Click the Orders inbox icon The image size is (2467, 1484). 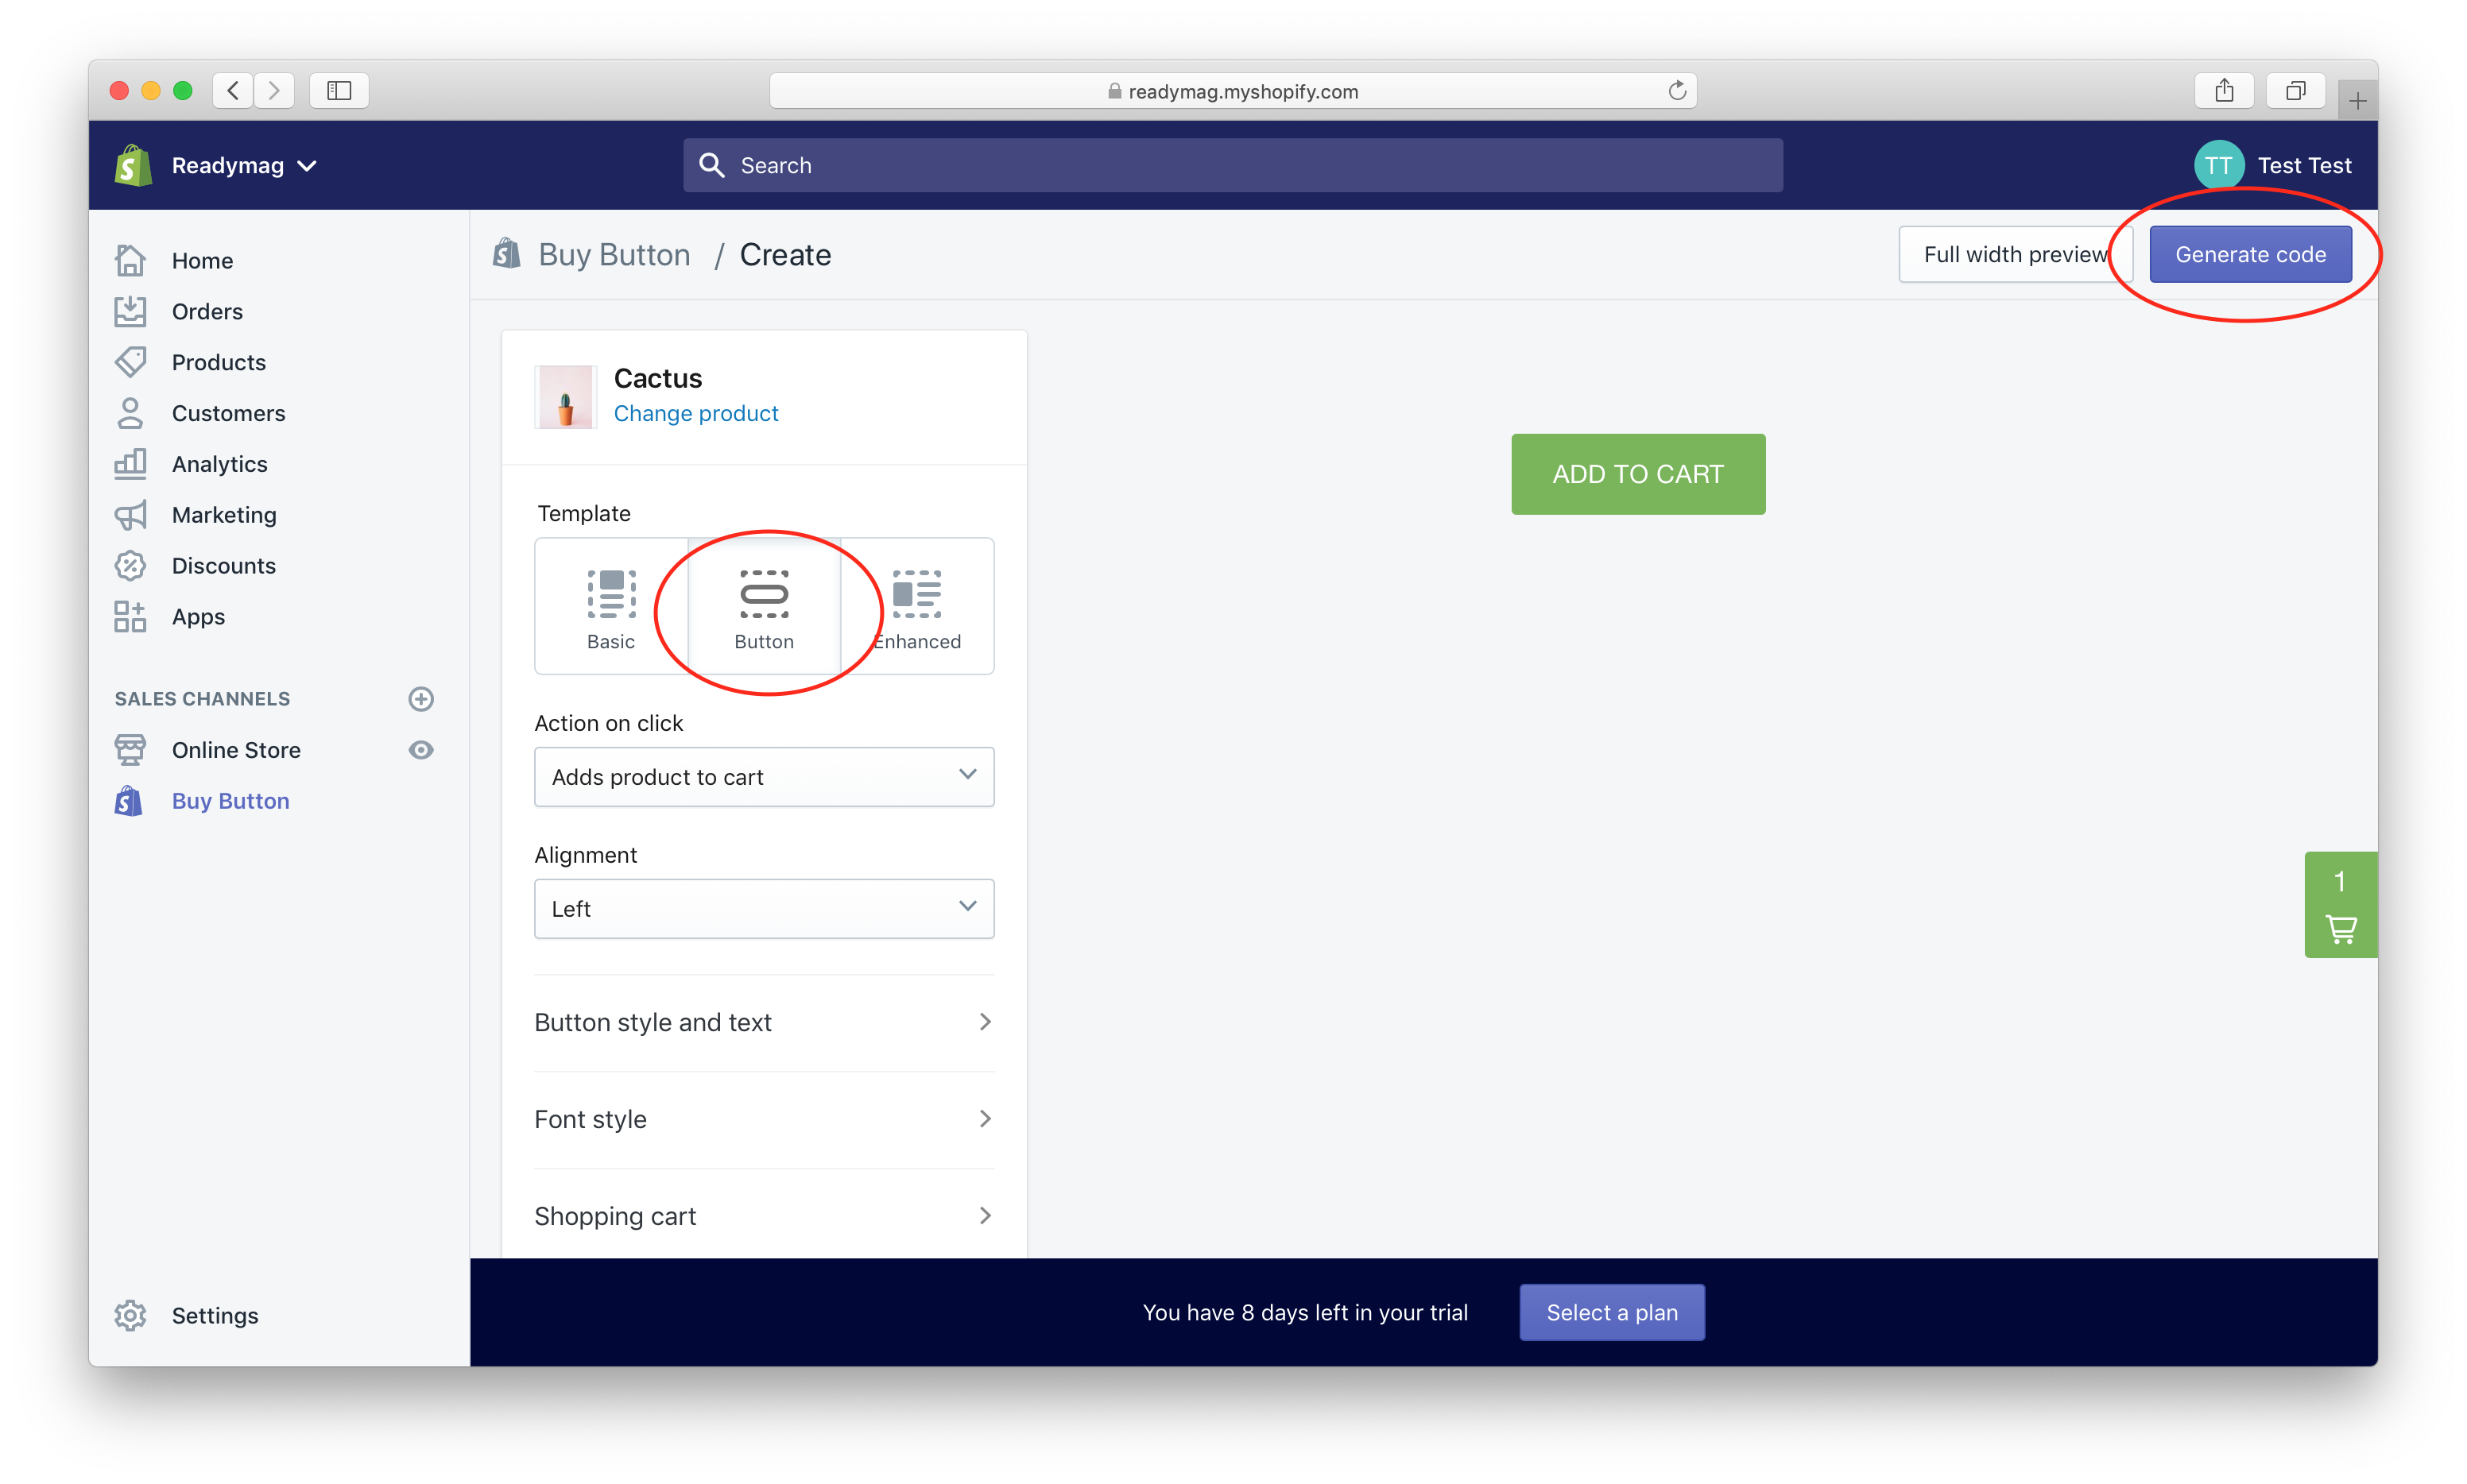tap(130, 311)
